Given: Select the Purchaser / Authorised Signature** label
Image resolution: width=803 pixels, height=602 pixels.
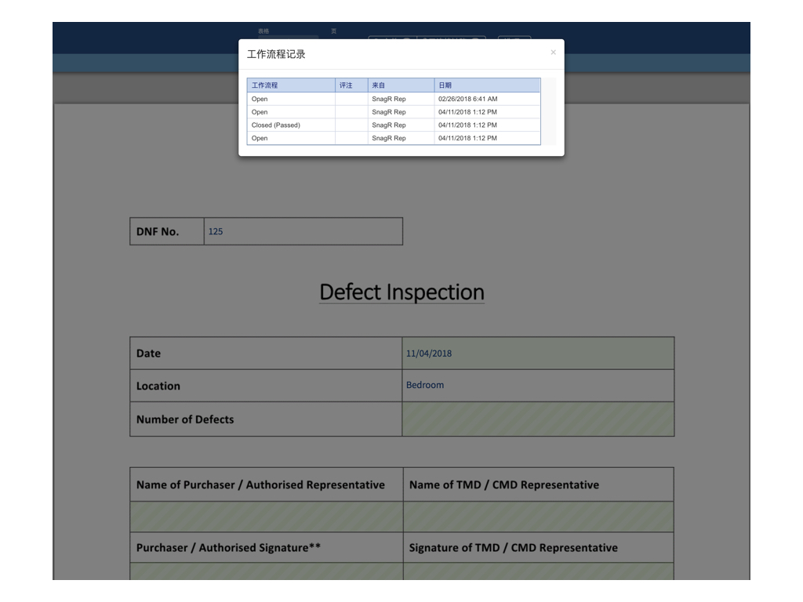Looking at the screenshot, I should [228, 548].
